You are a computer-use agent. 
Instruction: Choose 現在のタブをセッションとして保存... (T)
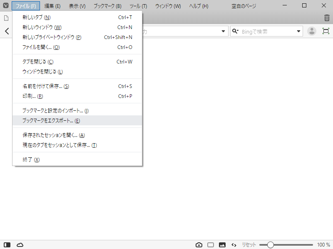[x=77, y=145]
